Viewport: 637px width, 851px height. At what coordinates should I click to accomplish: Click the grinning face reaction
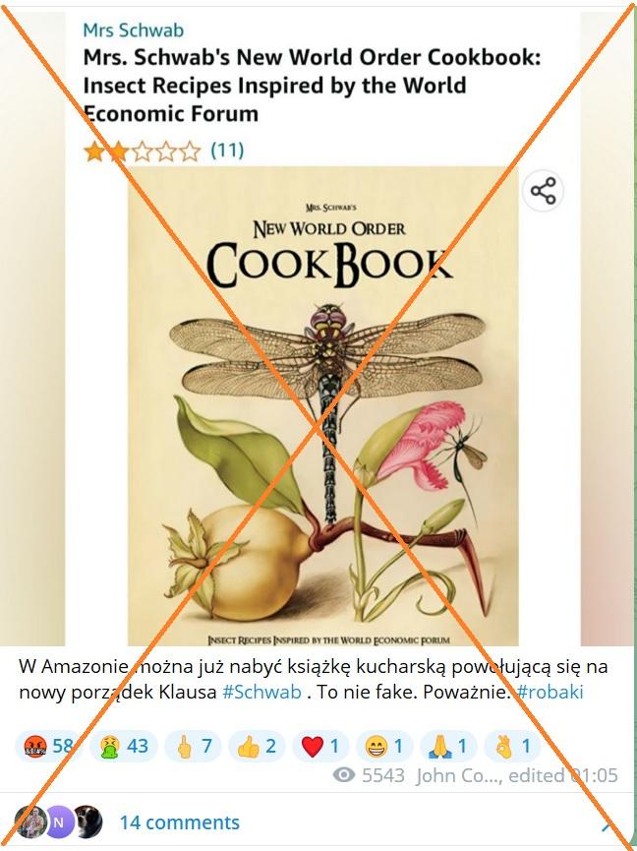pyautogui.click(x=384, y=747)
